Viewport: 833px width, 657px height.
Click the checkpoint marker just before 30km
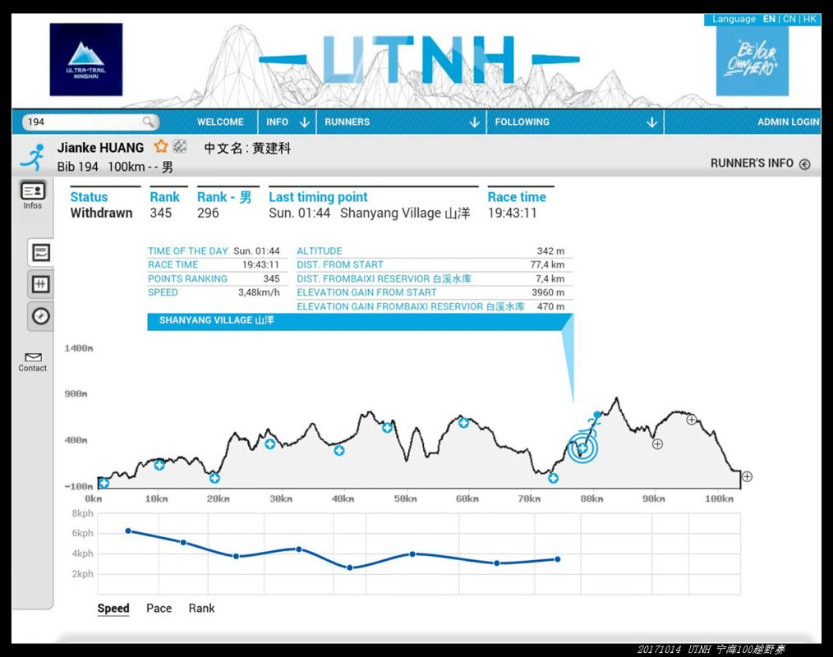pos(270,444)
